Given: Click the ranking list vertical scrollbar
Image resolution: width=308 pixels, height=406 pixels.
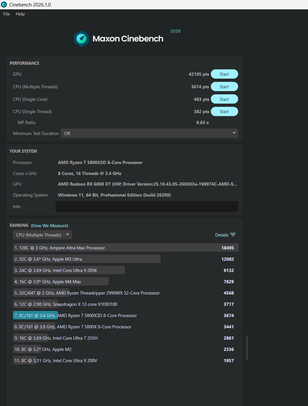Looking at the screenshot, I should tap(247, 348).
